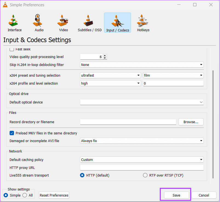The height and width of the screenshot is (202, 220).
Task: Click the Optical drive group label
Action: [19, 94]
